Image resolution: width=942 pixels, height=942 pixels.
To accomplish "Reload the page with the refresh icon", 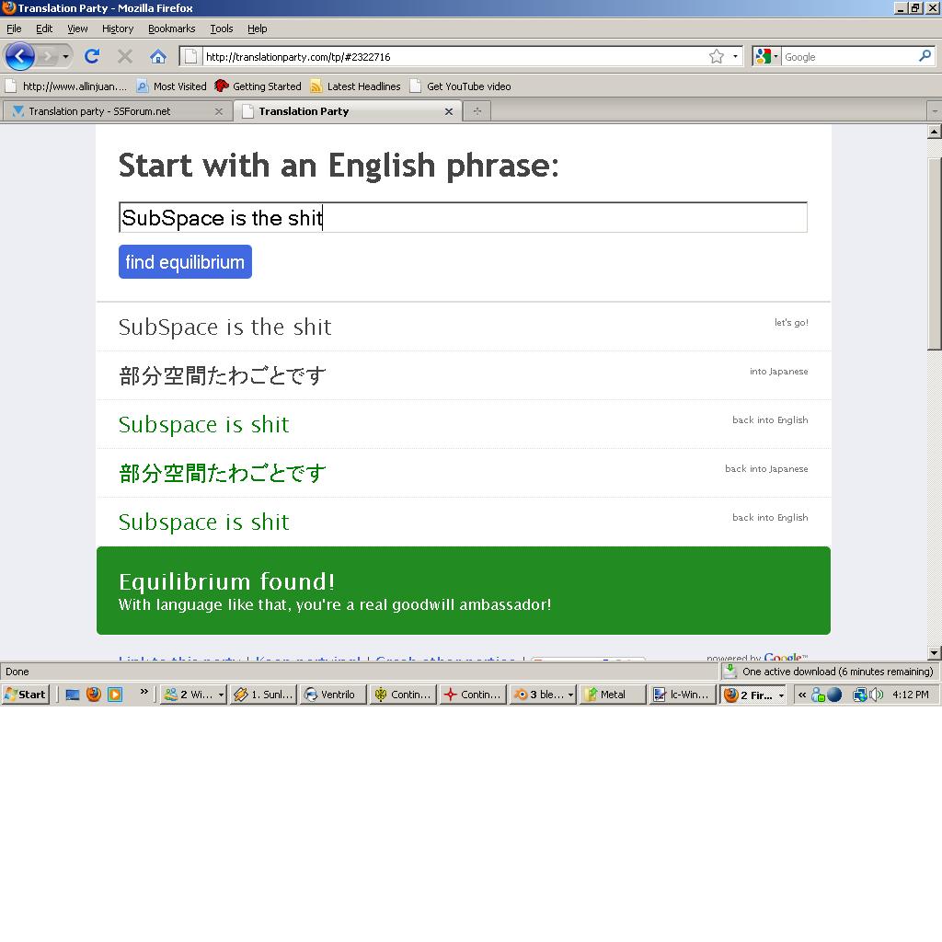I will pos(92,56).
